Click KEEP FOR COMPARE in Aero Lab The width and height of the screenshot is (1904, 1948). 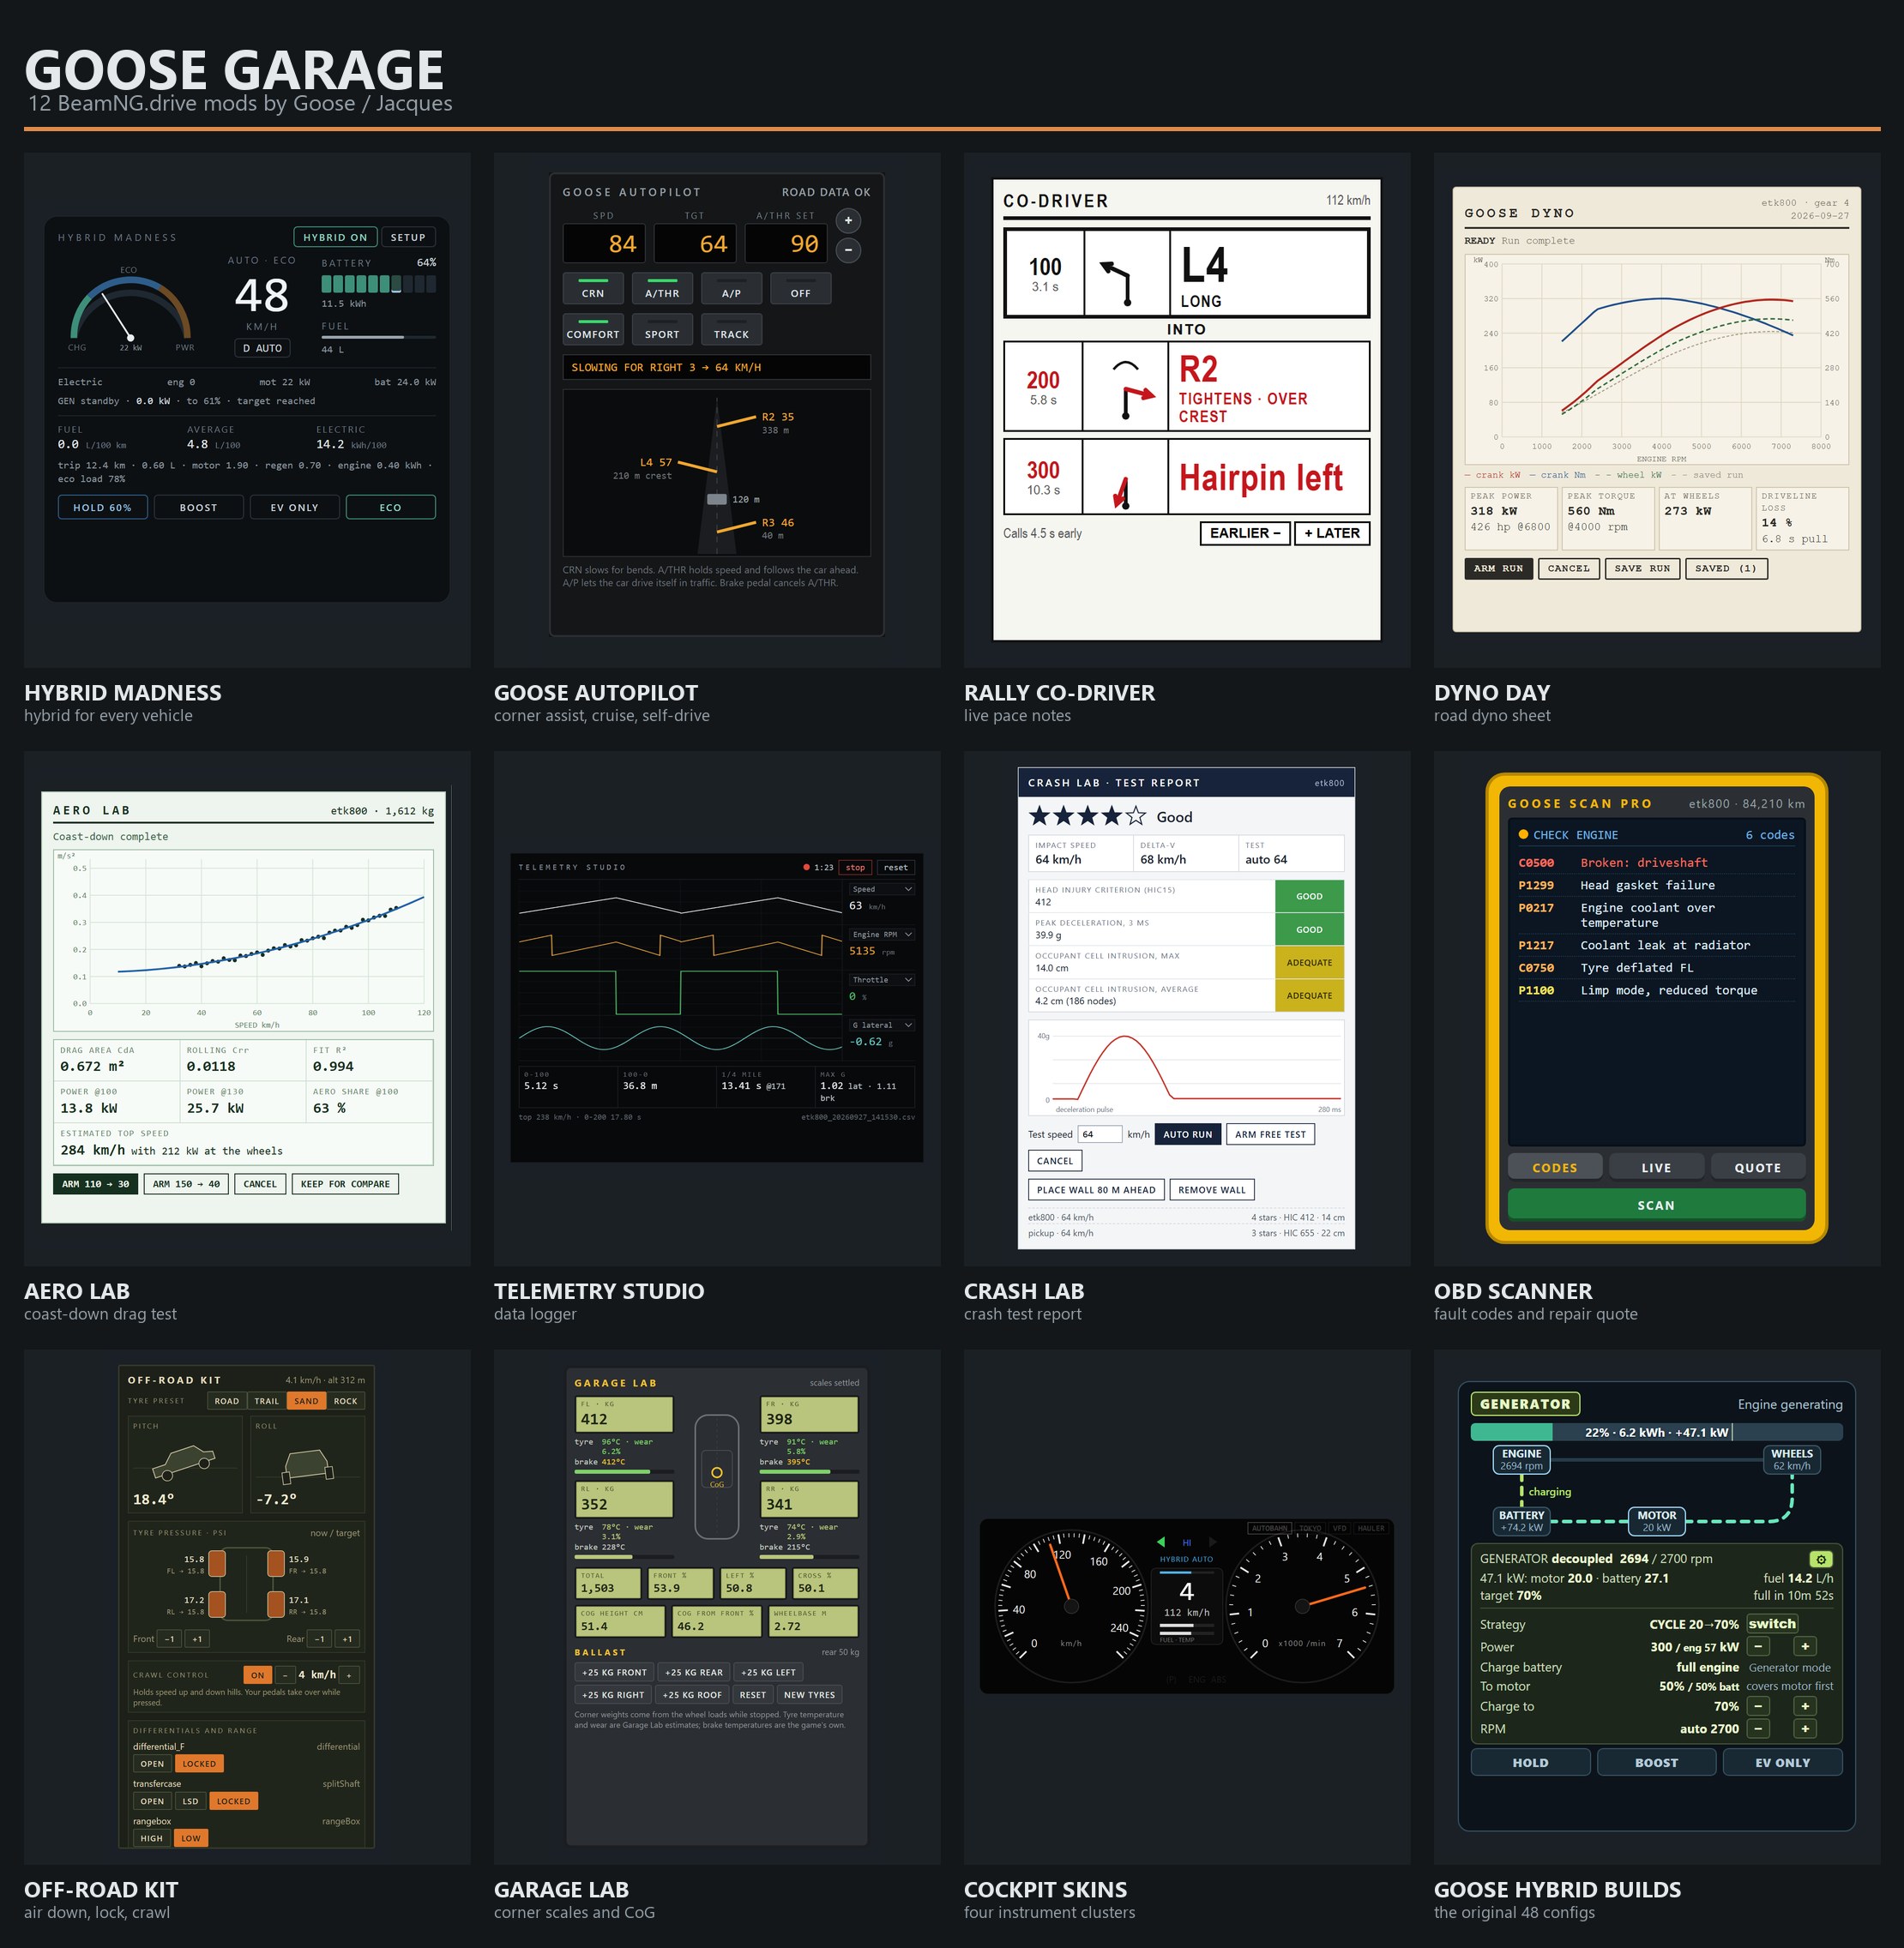(x=345, y=1183)
